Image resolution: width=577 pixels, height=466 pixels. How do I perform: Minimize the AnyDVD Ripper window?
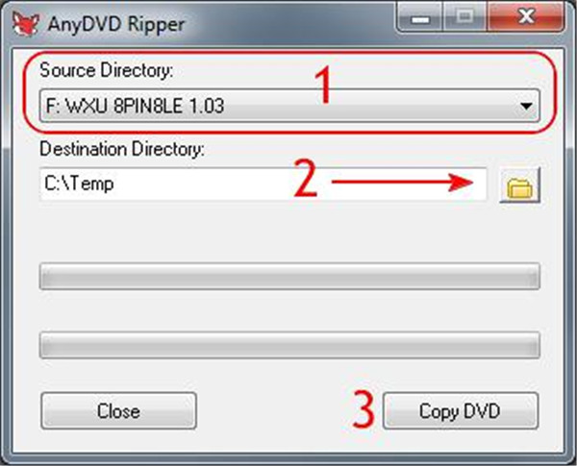tap(420, 18)
